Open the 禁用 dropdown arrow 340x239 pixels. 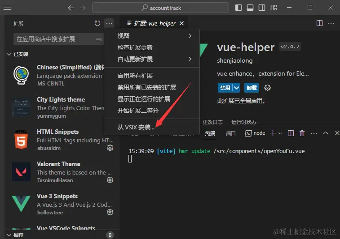point(236,88)
